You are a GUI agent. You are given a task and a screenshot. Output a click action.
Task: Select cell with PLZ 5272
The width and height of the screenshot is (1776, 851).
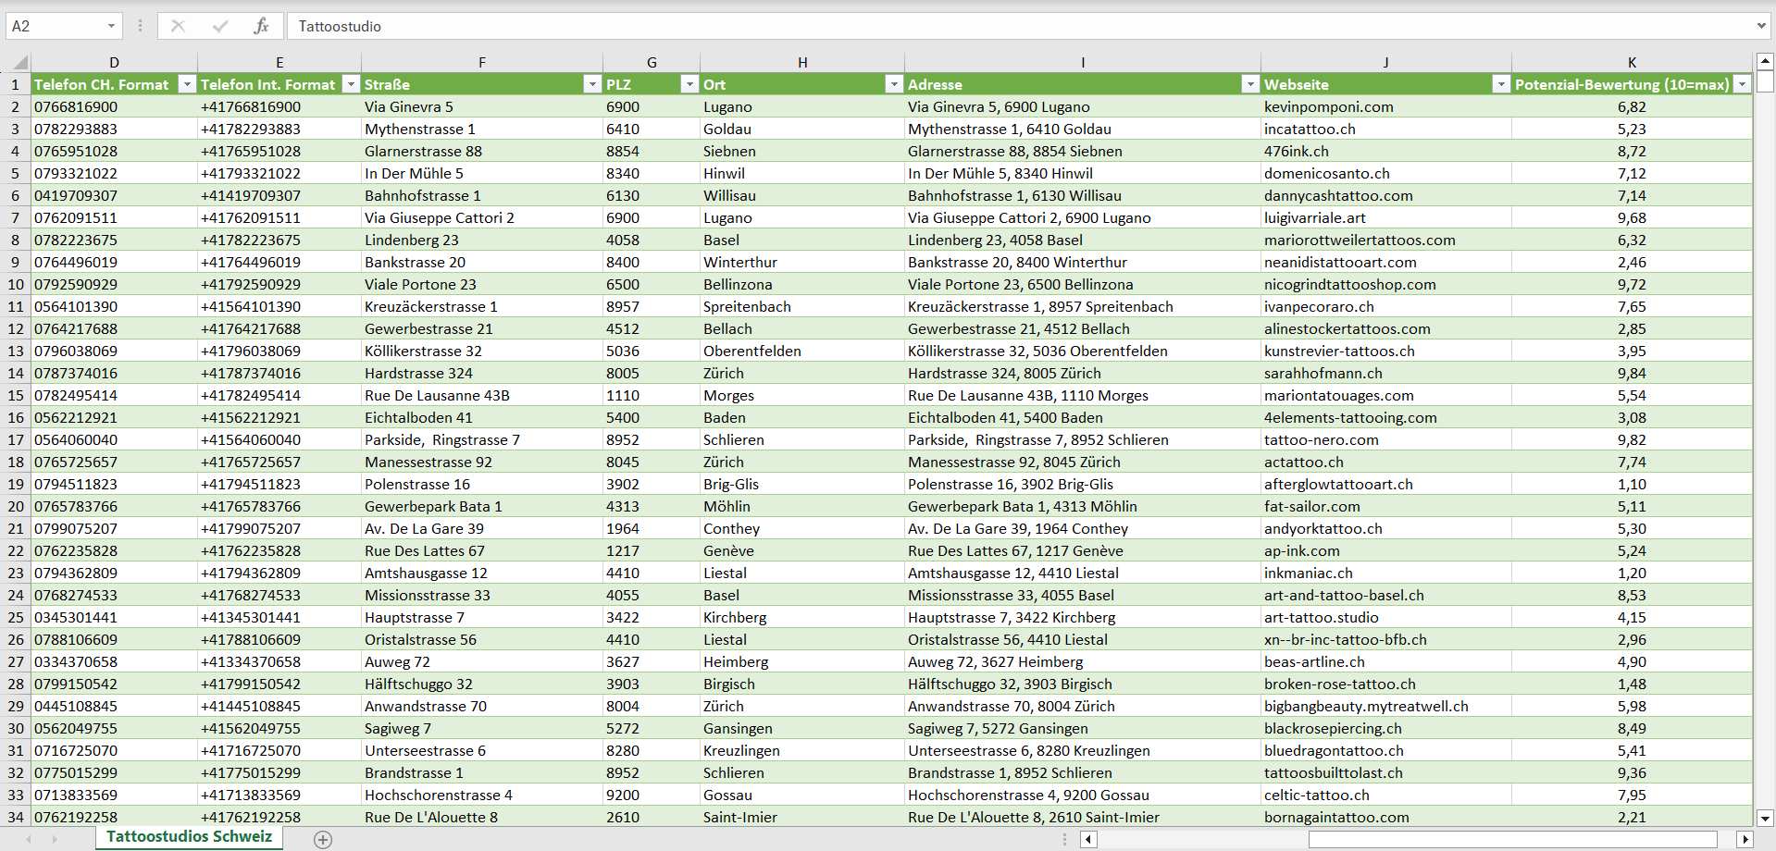pyautogui.click(x=652, y=728)
